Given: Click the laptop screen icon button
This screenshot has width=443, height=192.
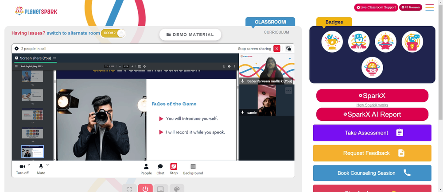Looking at the screenshot, I should (x=161, y=188).
